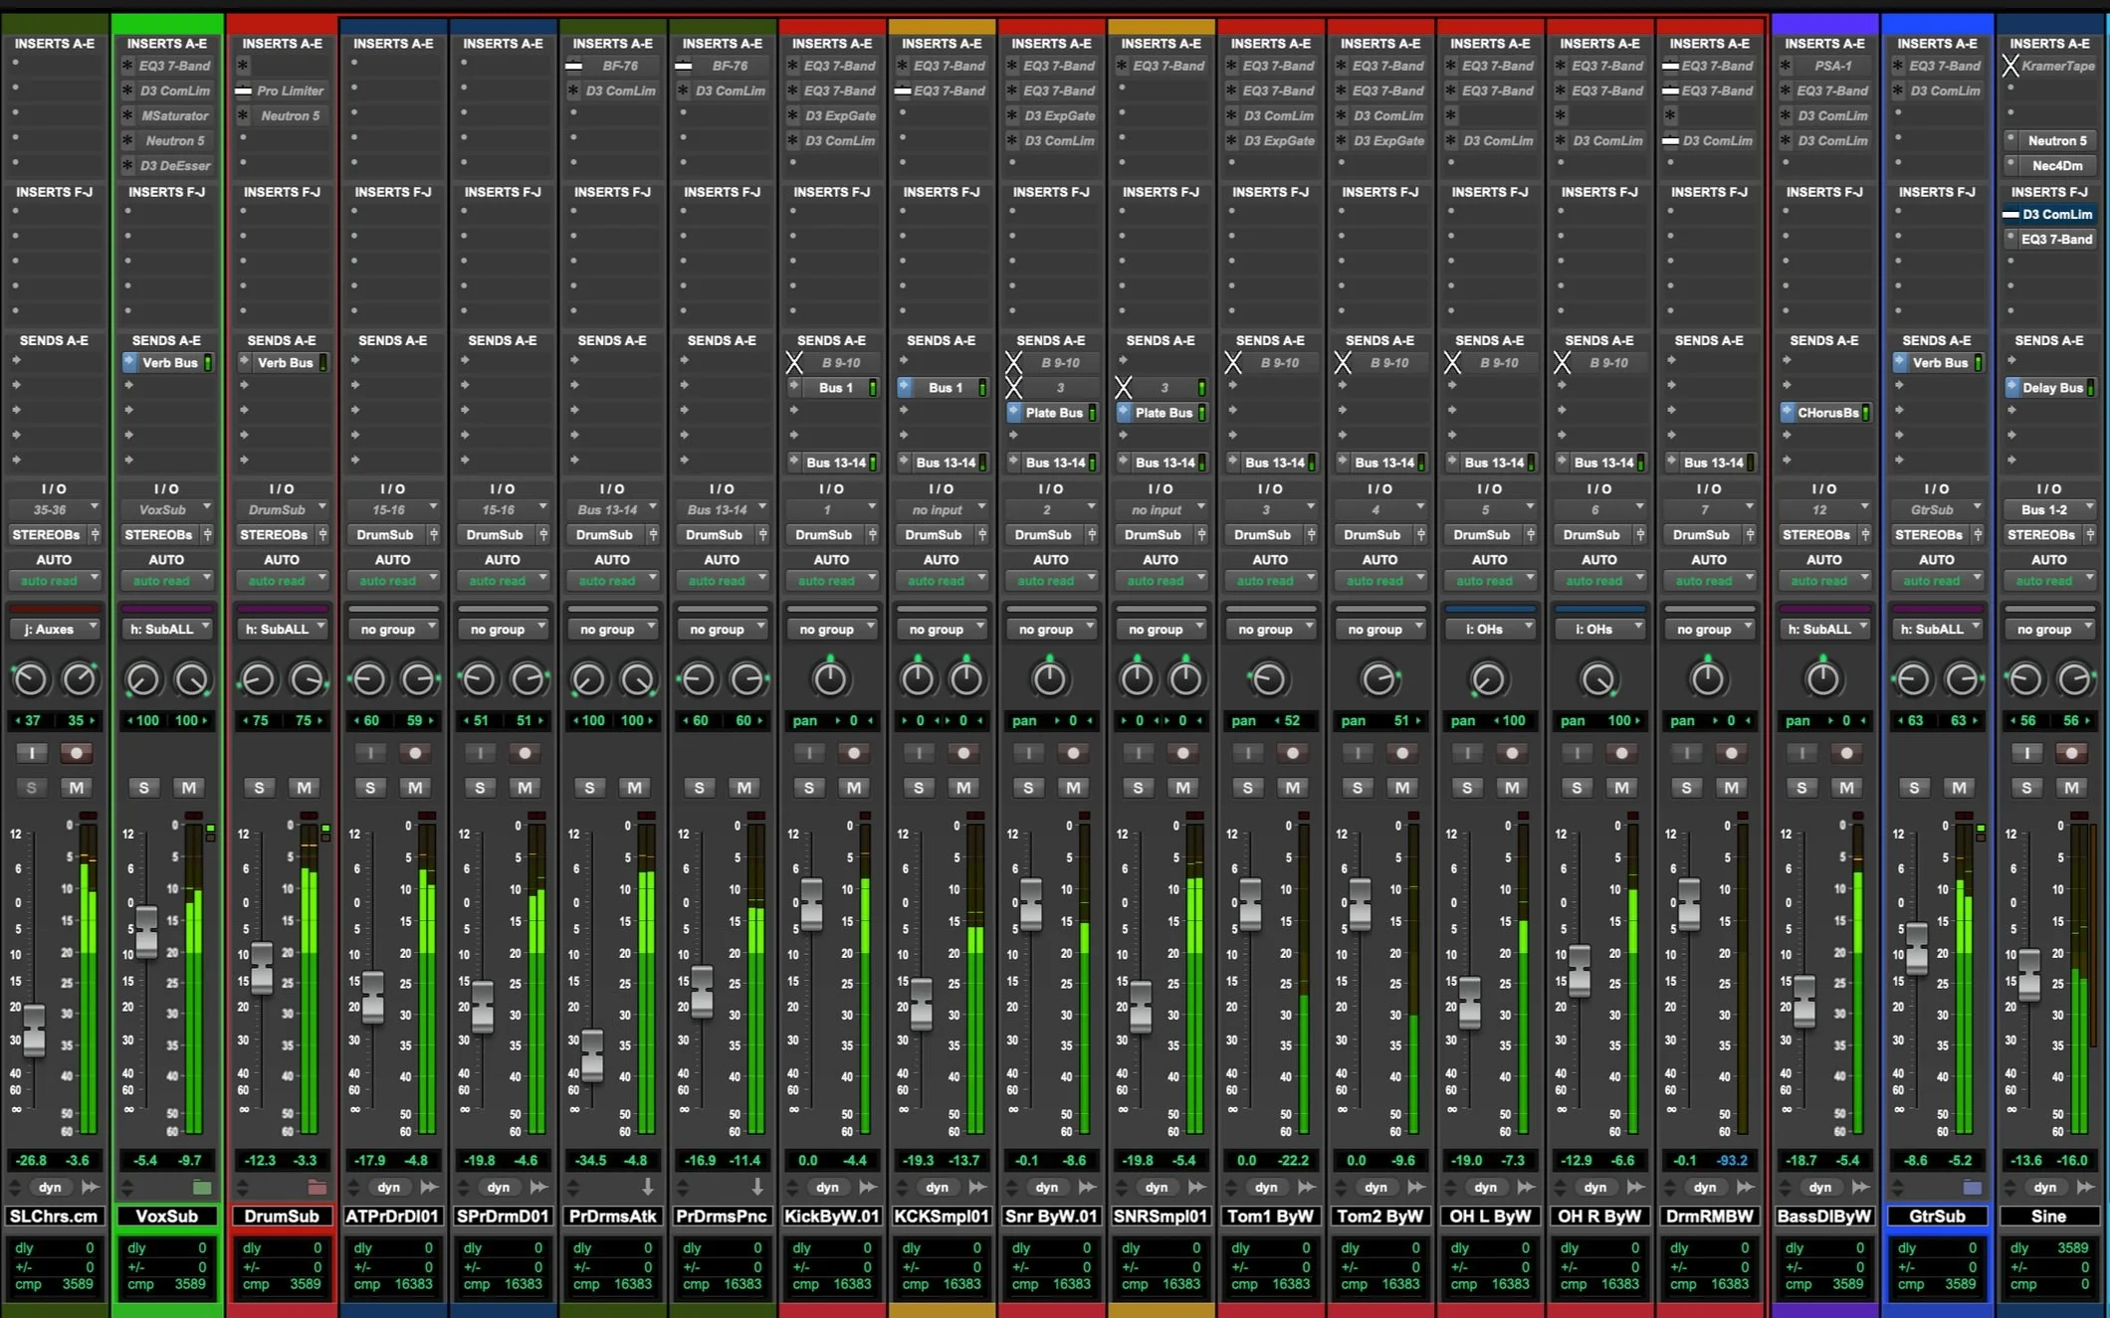Click the VoxSub green folder icon
Image resolution: width=2110 pixels, height=1318 pixels.
point(202,1187)
